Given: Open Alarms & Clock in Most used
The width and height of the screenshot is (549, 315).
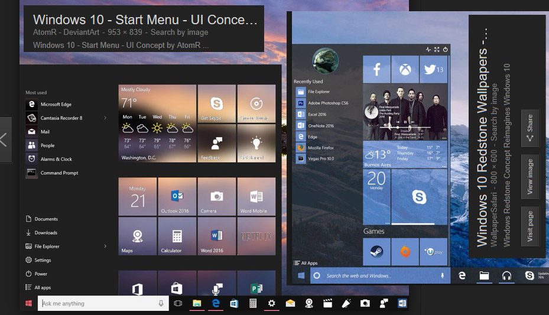Looking at the screenshot, I should pyautogui.click(x=49, y=159).
